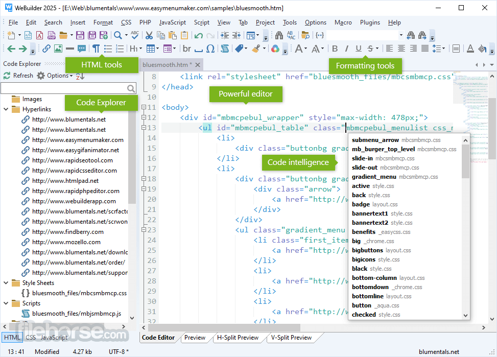
Task: Switch to H-Split Preview tab
Action: click(x=238, y=338)
